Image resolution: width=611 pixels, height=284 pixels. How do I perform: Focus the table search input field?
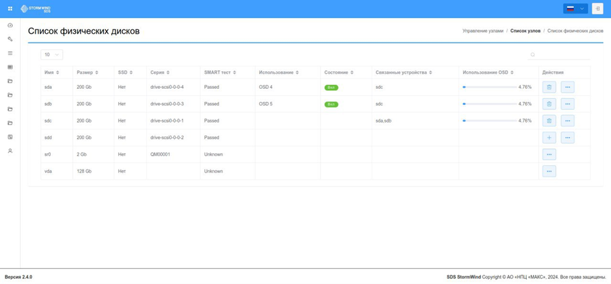pyautogui.click(x=559, y=55)
